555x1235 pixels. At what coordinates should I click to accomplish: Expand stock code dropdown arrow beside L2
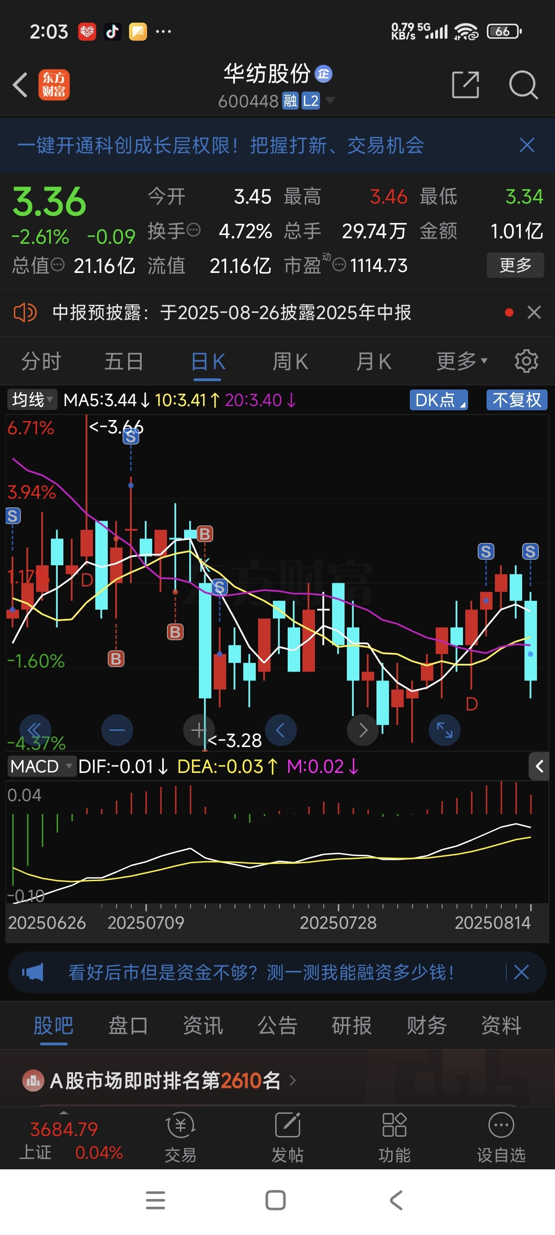(x=330, y=100)
